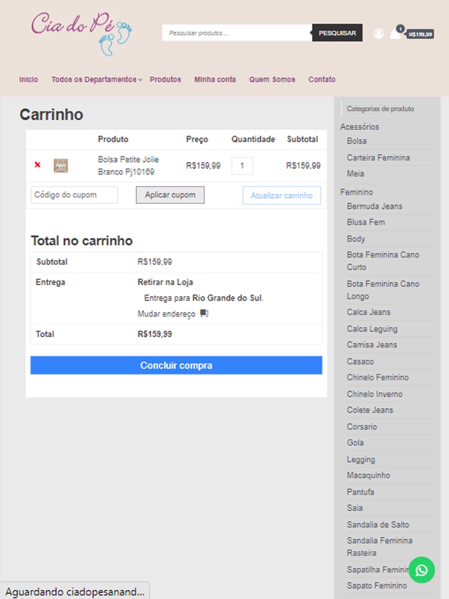Click the Pesquisar produtos search box
This screenshot has width=449, height=599.
(x=237, y=33)
